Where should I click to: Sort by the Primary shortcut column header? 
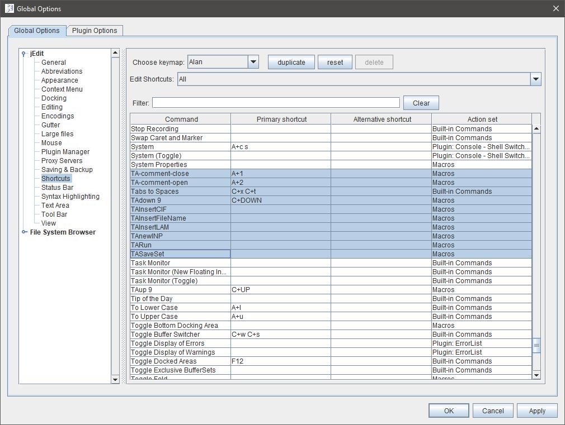pyautogui.click(x=281, y=119)
